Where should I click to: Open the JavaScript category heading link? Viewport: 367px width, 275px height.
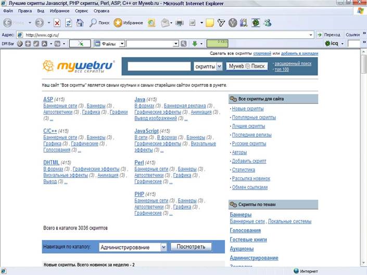[146, 131]
